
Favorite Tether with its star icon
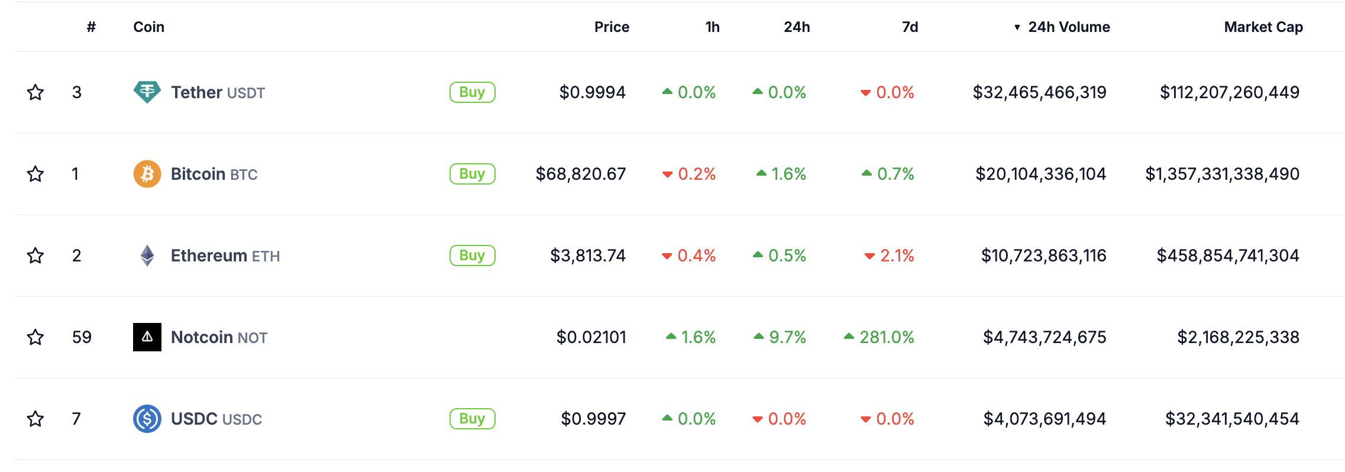tap(35, 92)
